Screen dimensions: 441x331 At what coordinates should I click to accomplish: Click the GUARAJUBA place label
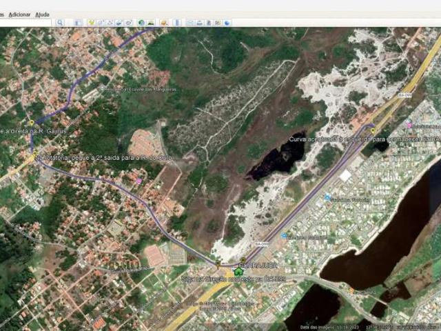[x=258, y=265]
